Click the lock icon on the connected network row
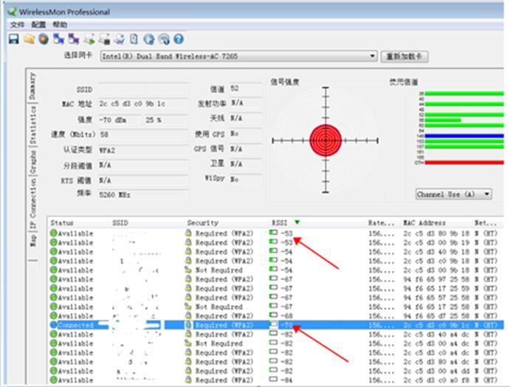Image resolution: width=510 pixels, height=387 pixels. 188,324
